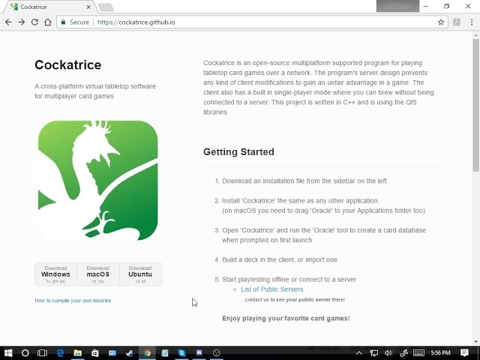480x360 pixels.
Task: Click the Cockatrice tab favicon
Action: click(x=14, y=7)
